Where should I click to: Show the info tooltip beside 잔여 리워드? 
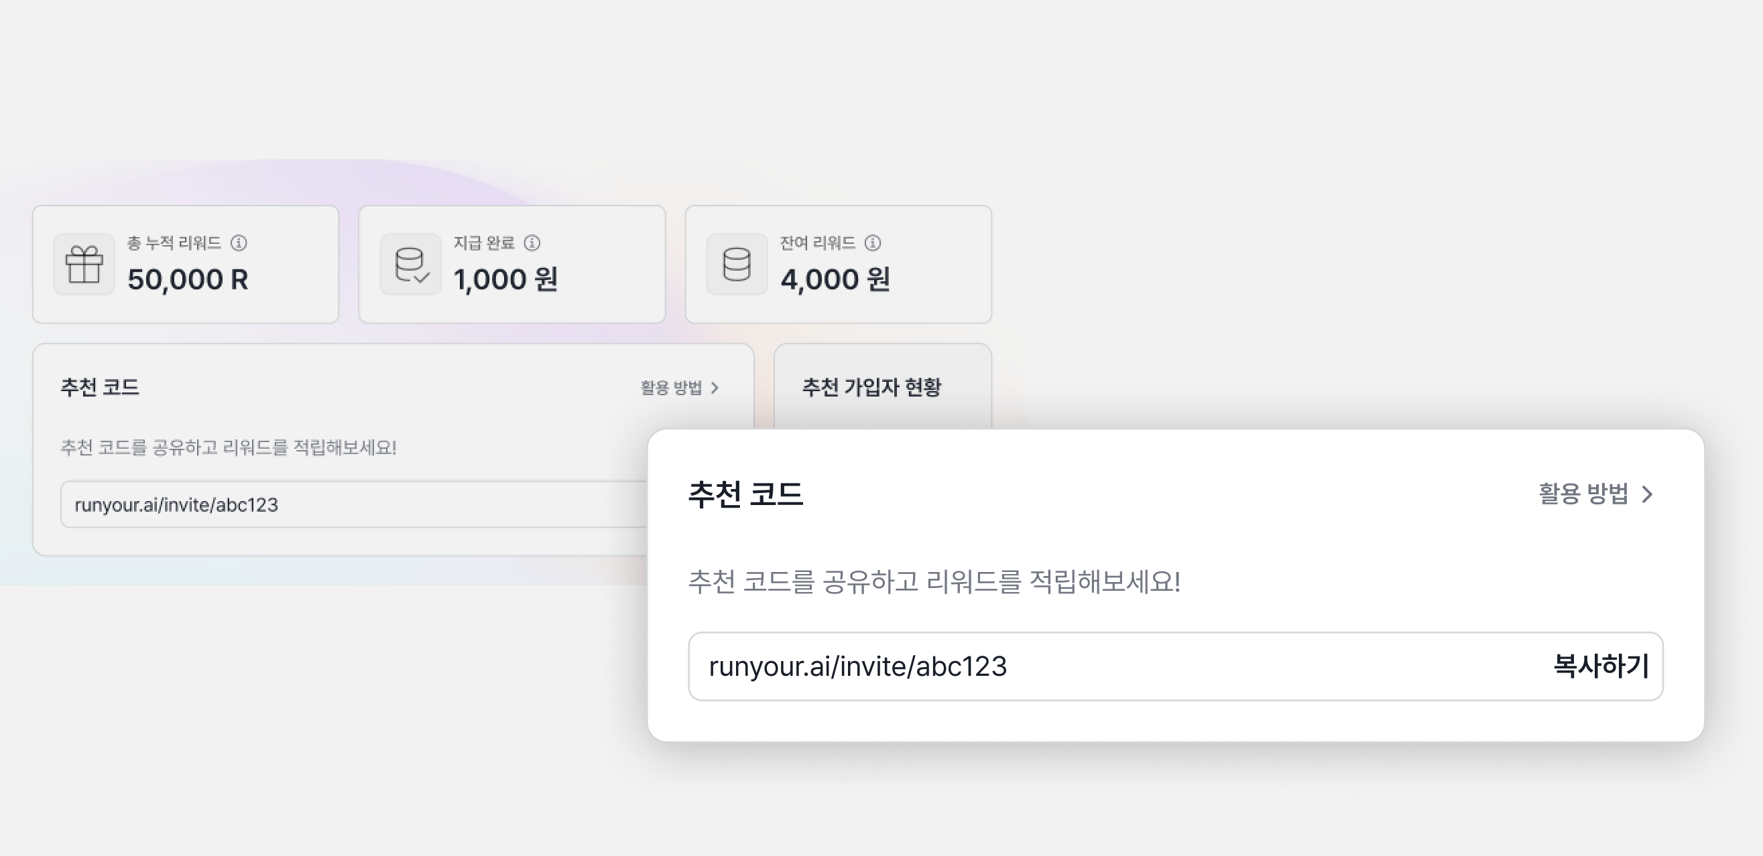pos(873,242)
